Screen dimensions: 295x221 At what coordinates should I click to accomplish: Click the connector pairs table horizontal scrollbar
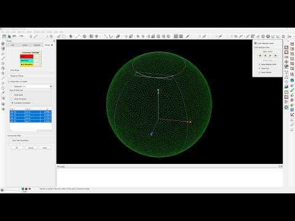coord(31,130)
